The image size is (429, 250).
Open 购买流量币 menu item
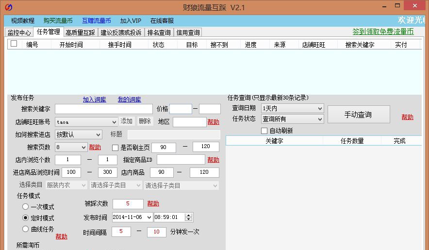click(x=58, y=21)
